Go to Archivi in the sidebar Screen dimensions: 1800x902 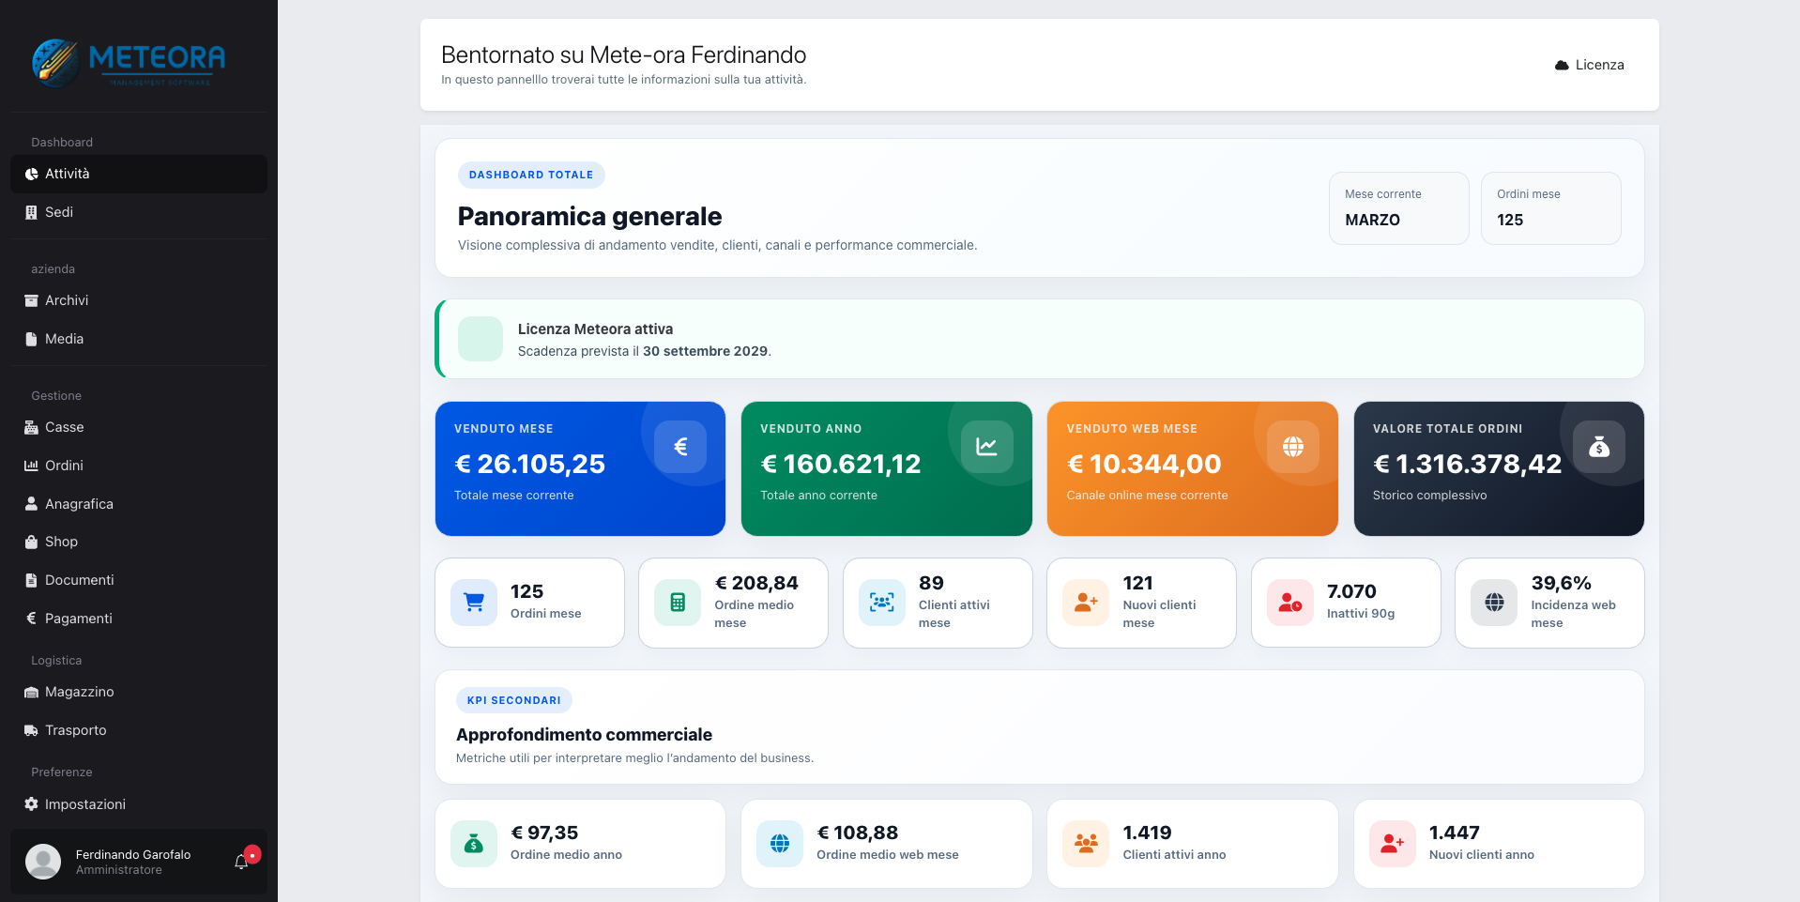click(67, 300)
